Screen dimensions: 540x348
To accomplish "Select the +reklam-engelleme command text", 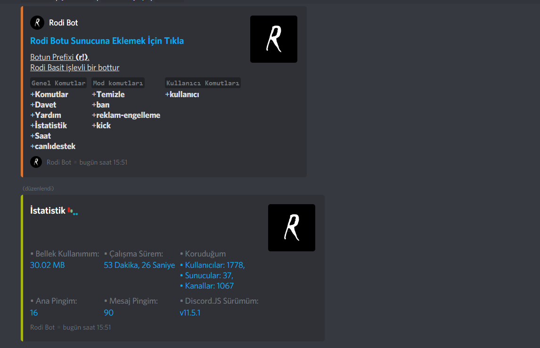I will [126, 115].
